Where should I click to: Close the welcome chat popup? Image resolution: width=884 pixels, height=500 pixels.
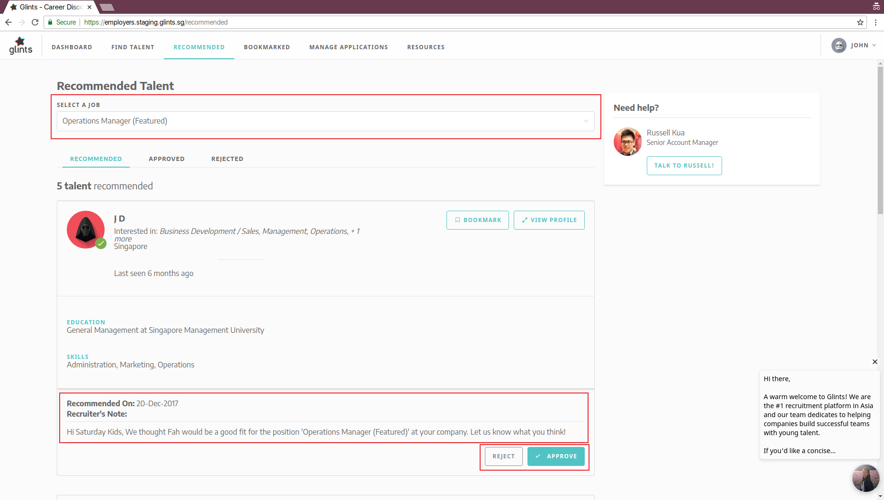pyautogui.click(x=875, y=362)
